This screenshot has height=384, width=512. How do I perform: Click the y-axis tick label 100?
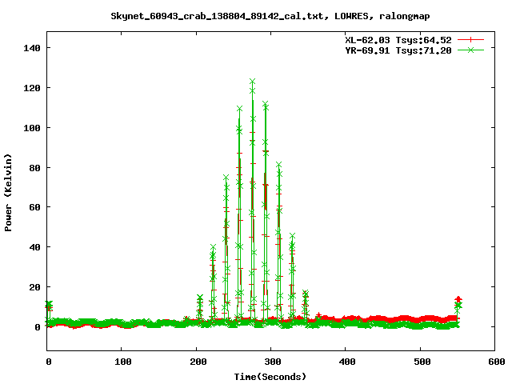(x=32, y=128)
